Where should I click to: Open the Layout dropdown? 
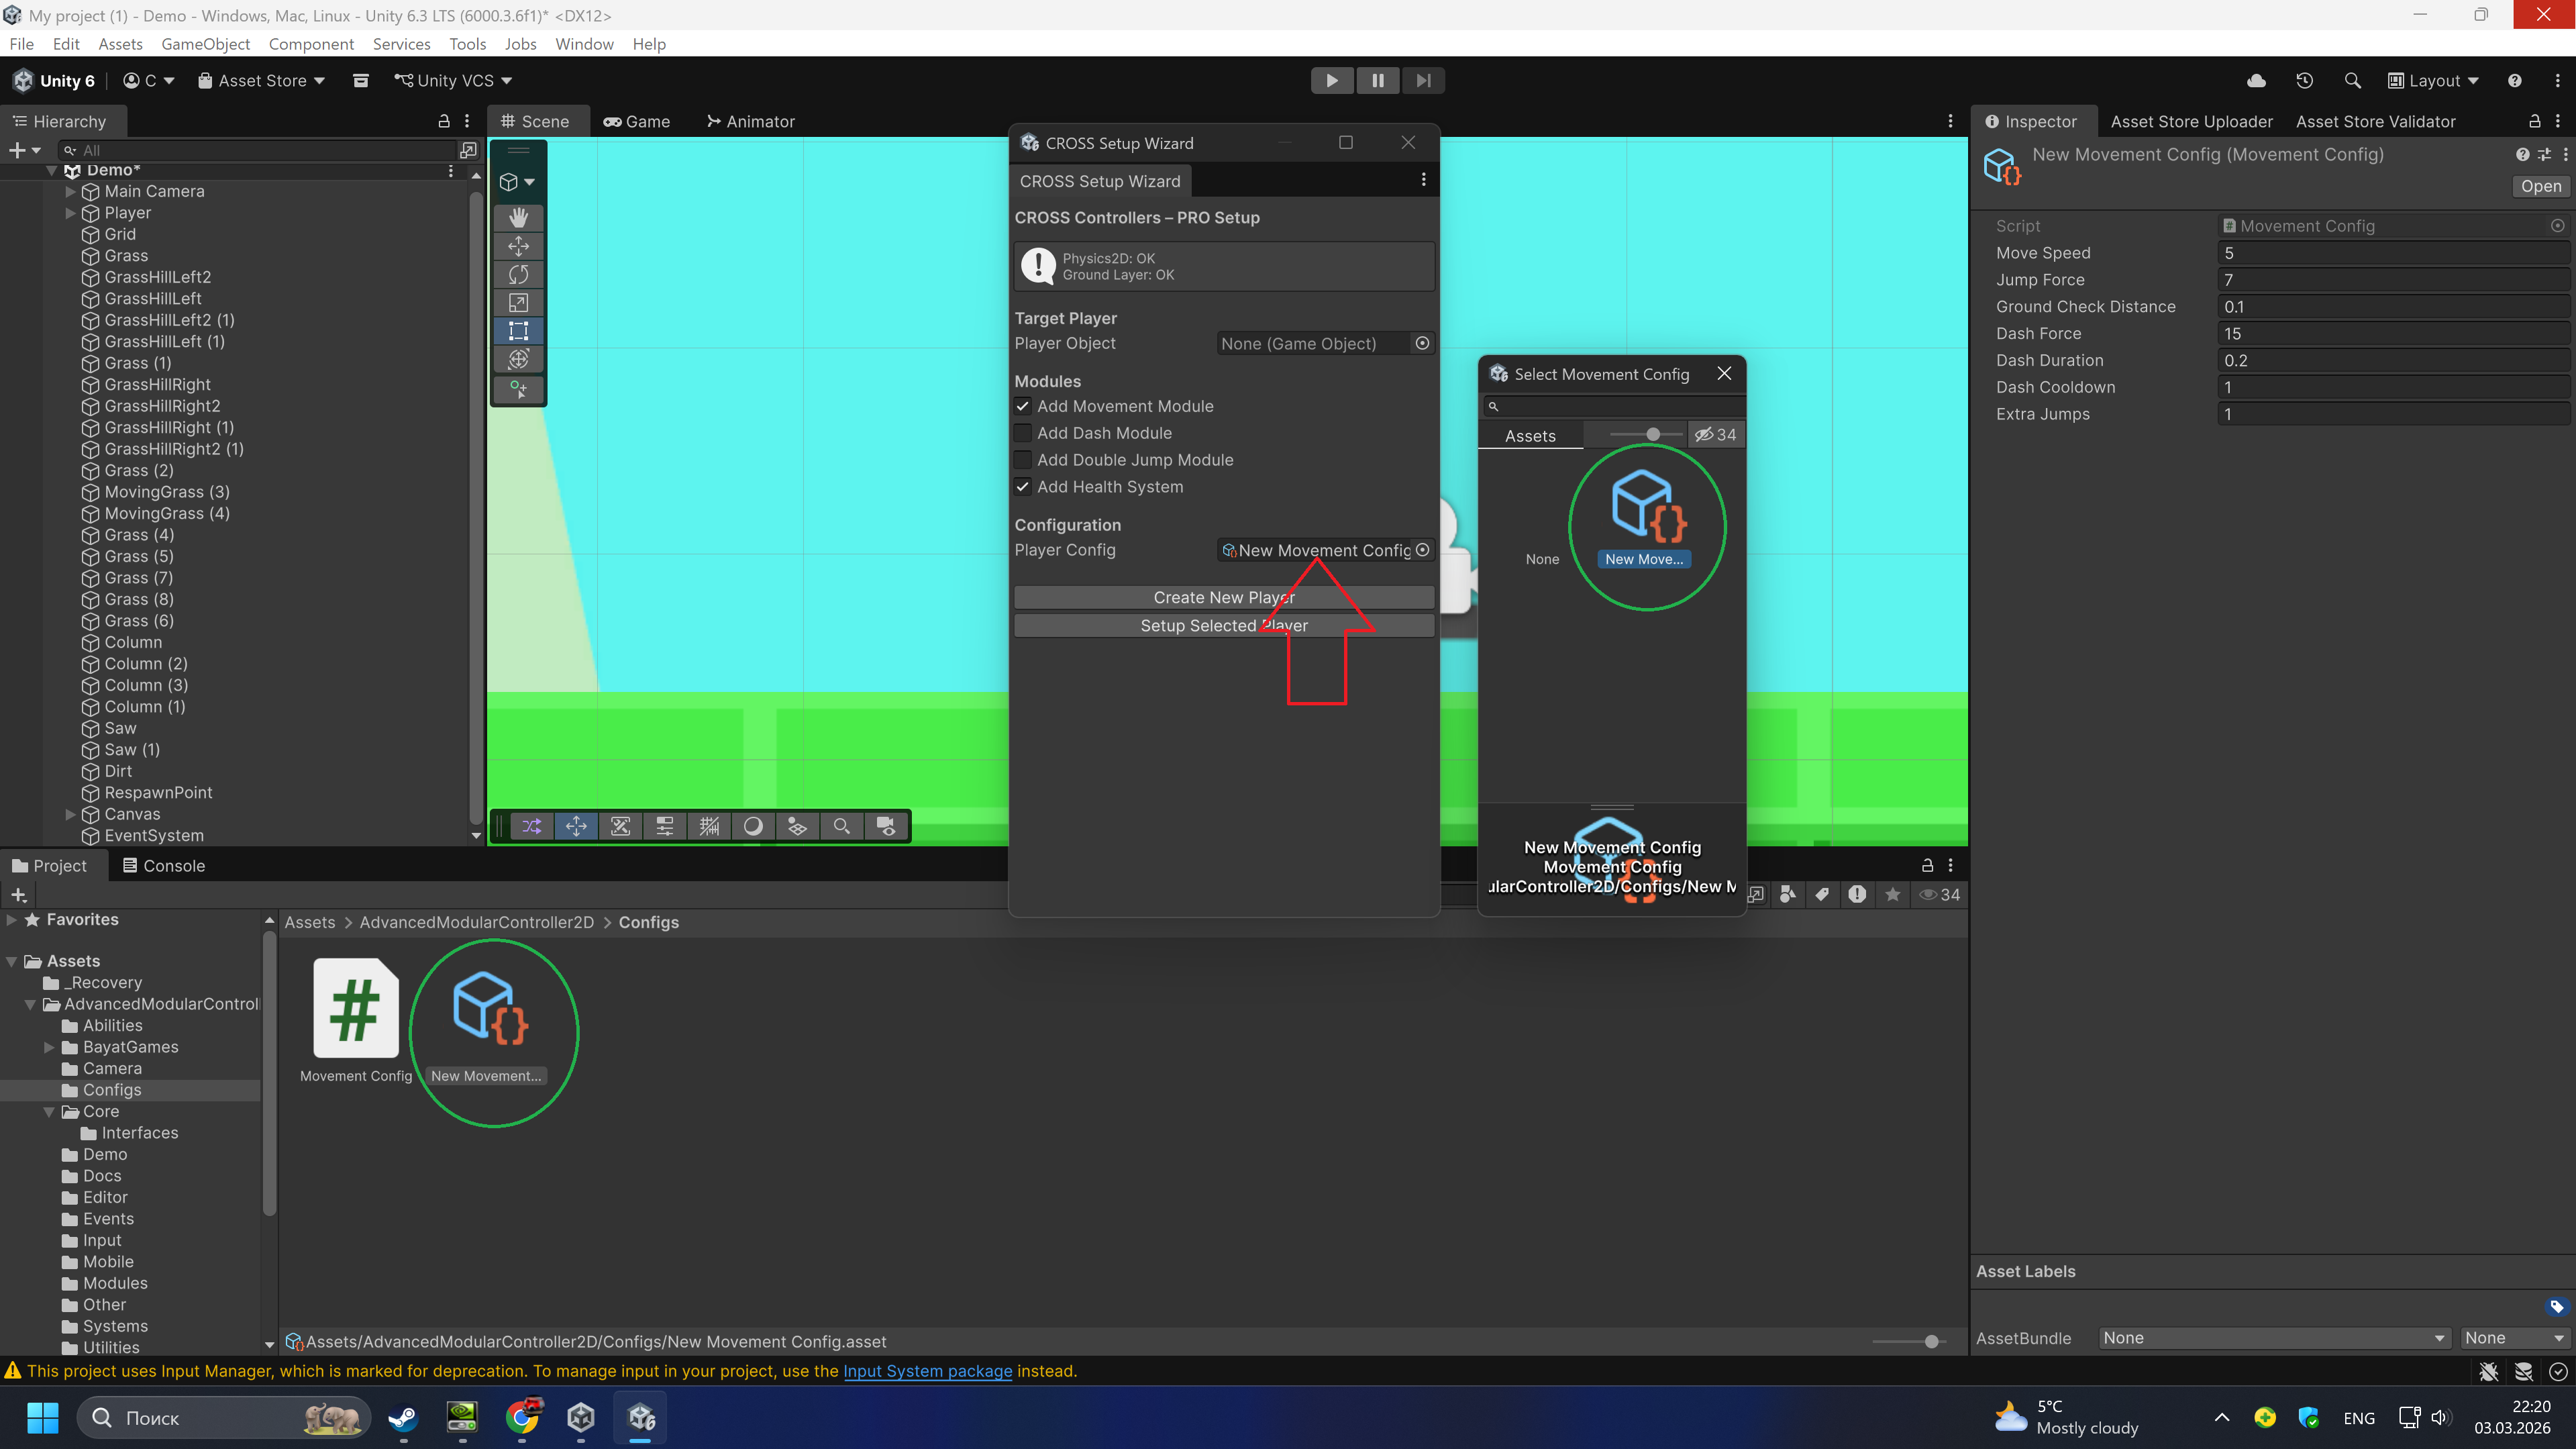pos(2433,80)
